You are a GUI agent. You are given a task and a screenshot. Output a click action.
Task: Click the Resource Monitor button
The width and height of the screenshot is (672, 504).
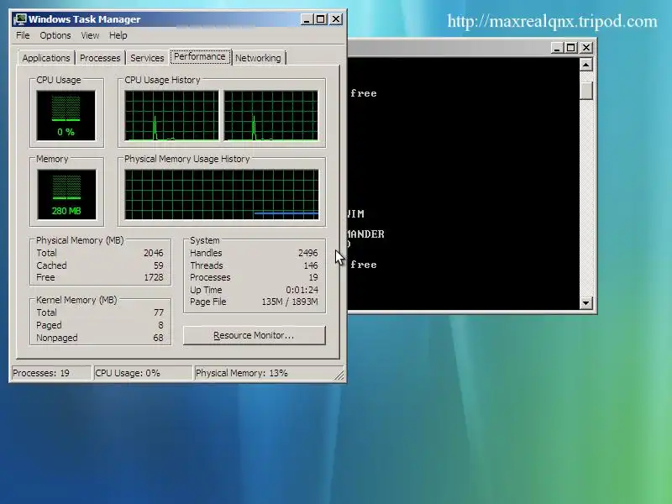click(255, 335)
